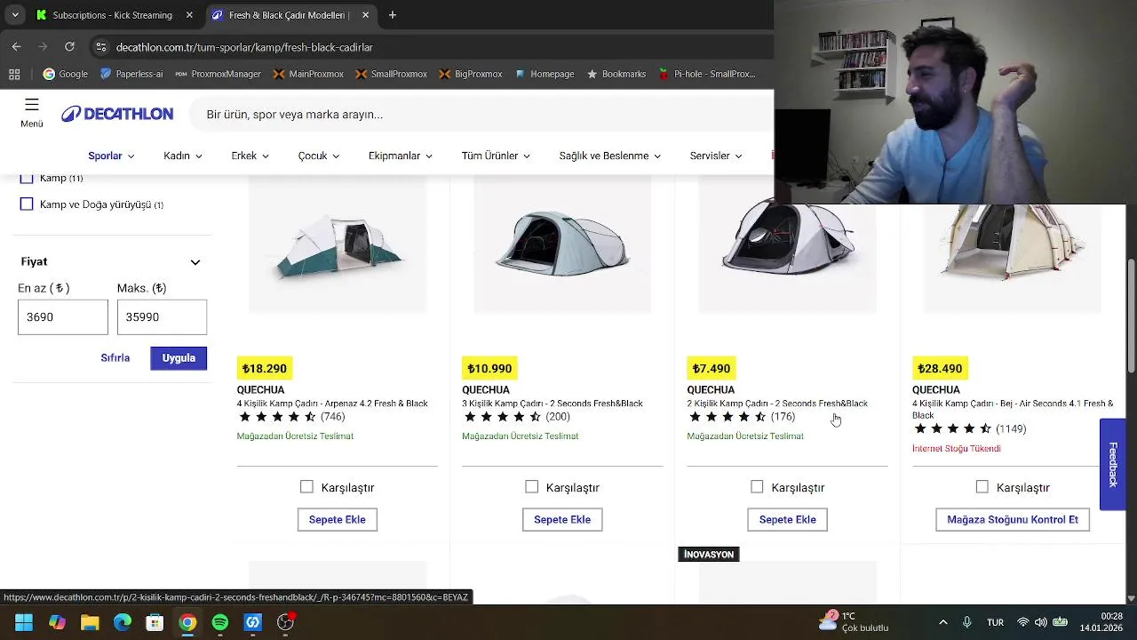
Task: Expand the Tüm Ürünler menu
Action: click(496, 156)
